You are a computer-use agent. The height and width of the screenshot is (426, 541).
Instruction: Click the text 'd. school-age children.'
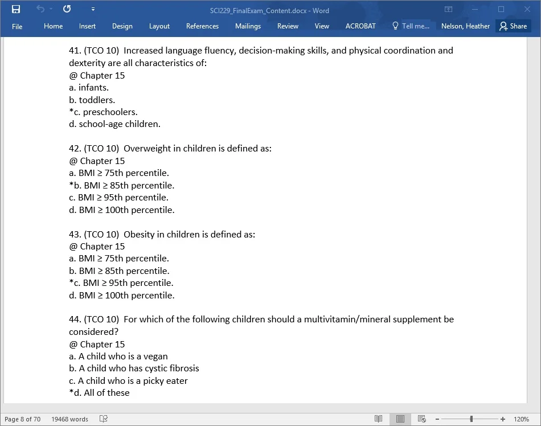click(x=114, y=124)
